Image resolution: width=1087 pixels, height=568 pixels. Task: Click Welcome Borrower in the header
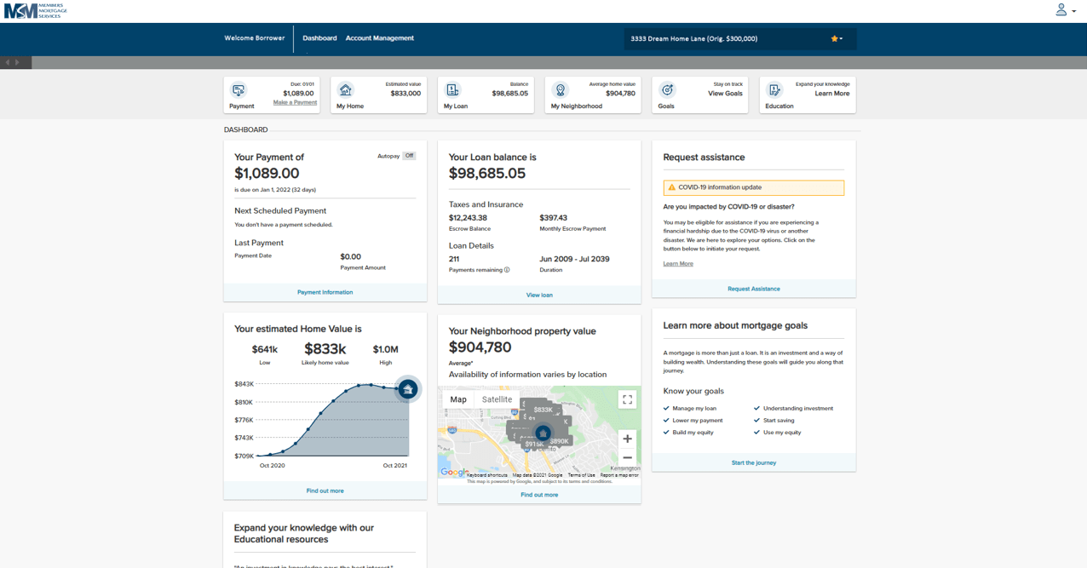coord(254,38)
